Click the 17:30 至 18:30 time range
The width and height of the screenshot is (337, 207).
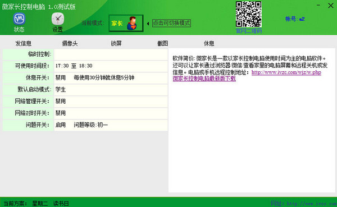74,66
